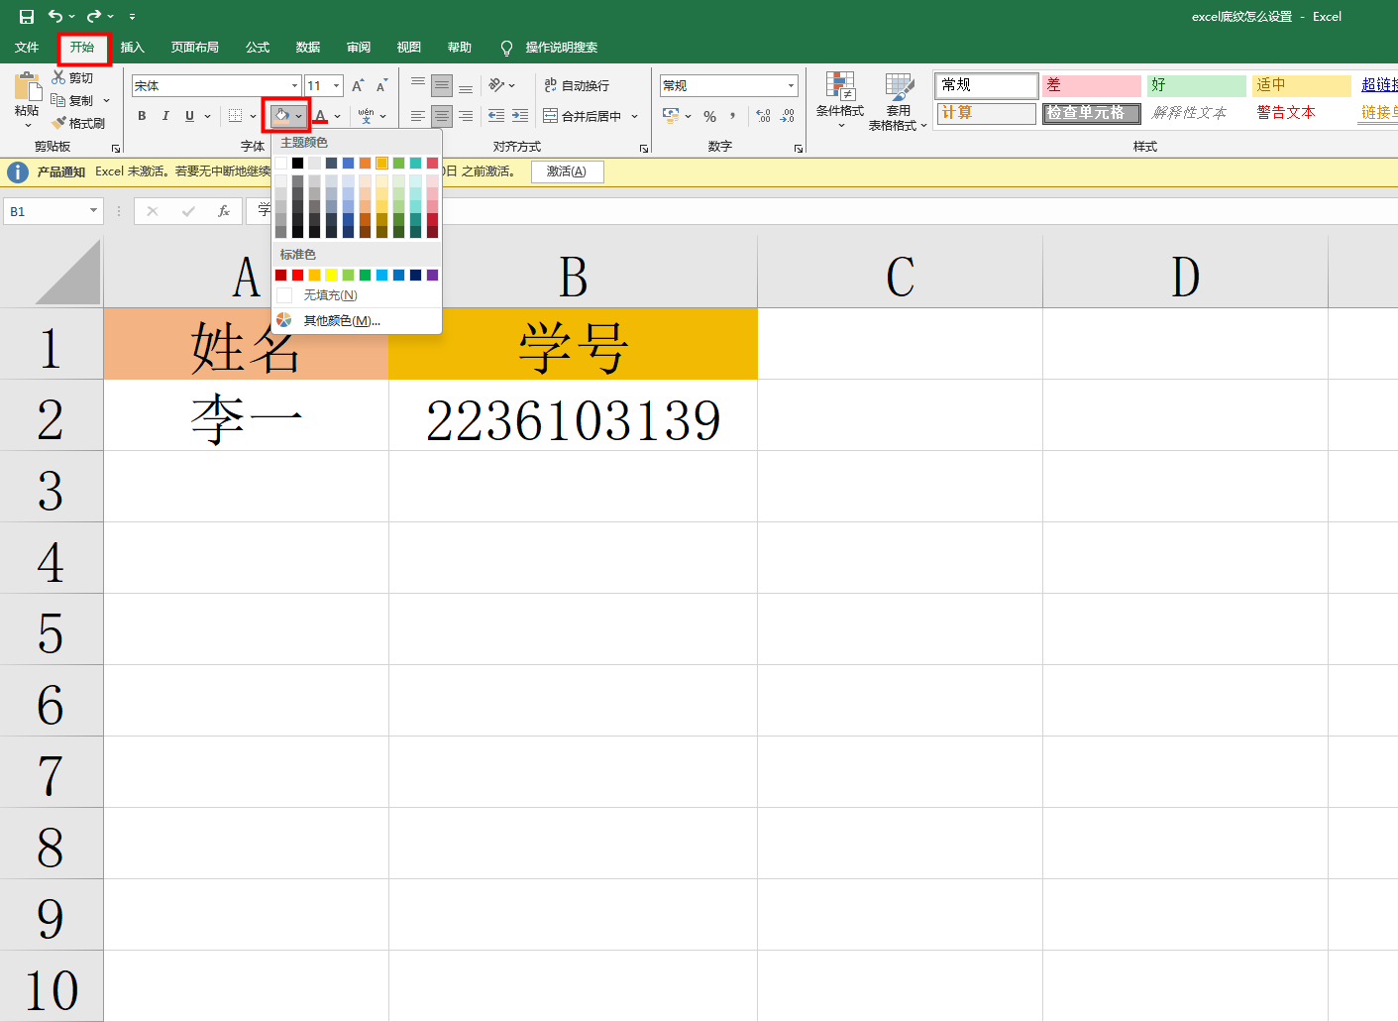Image resolution: width=1398 pixels, height=1022 pixels.
Task: Open 套用表格格式 table format gallery
Action: pyautogui.click(x=898, y=101)
